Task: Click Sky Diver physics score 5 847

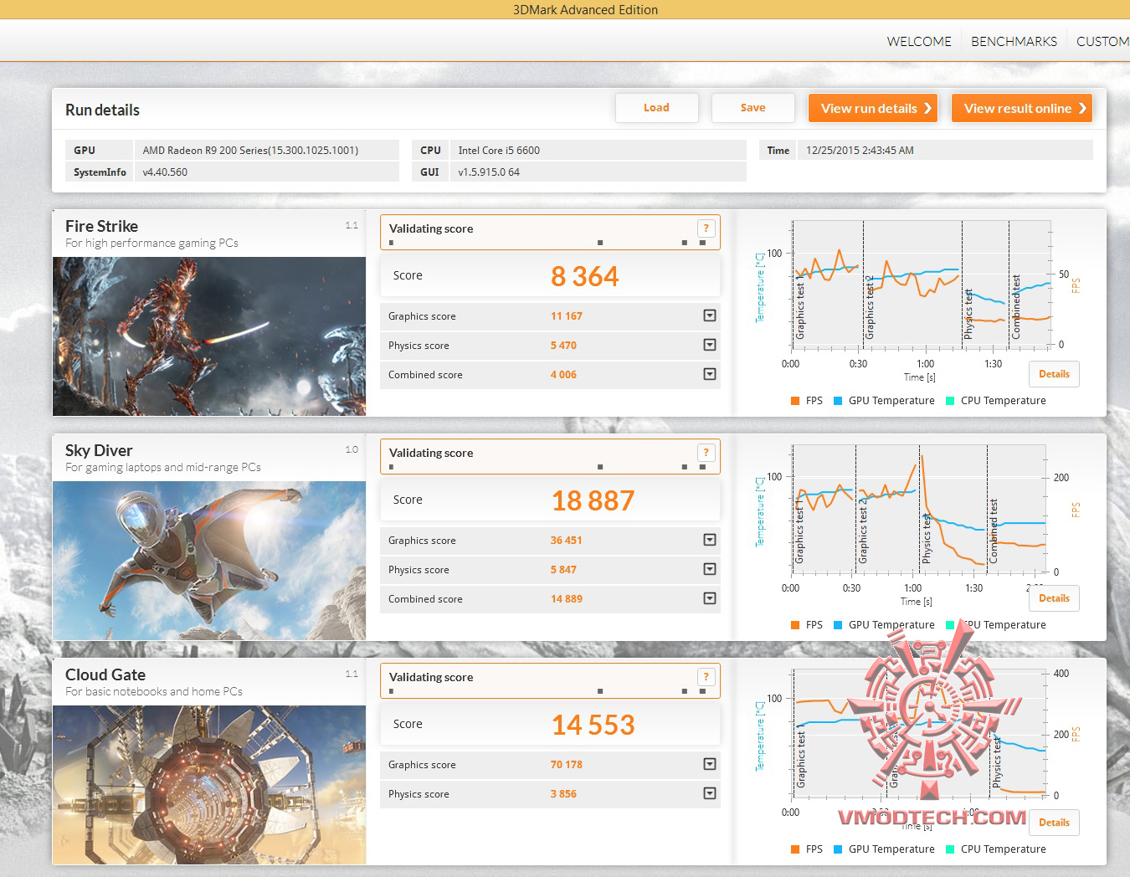Action: click(563, 570)
